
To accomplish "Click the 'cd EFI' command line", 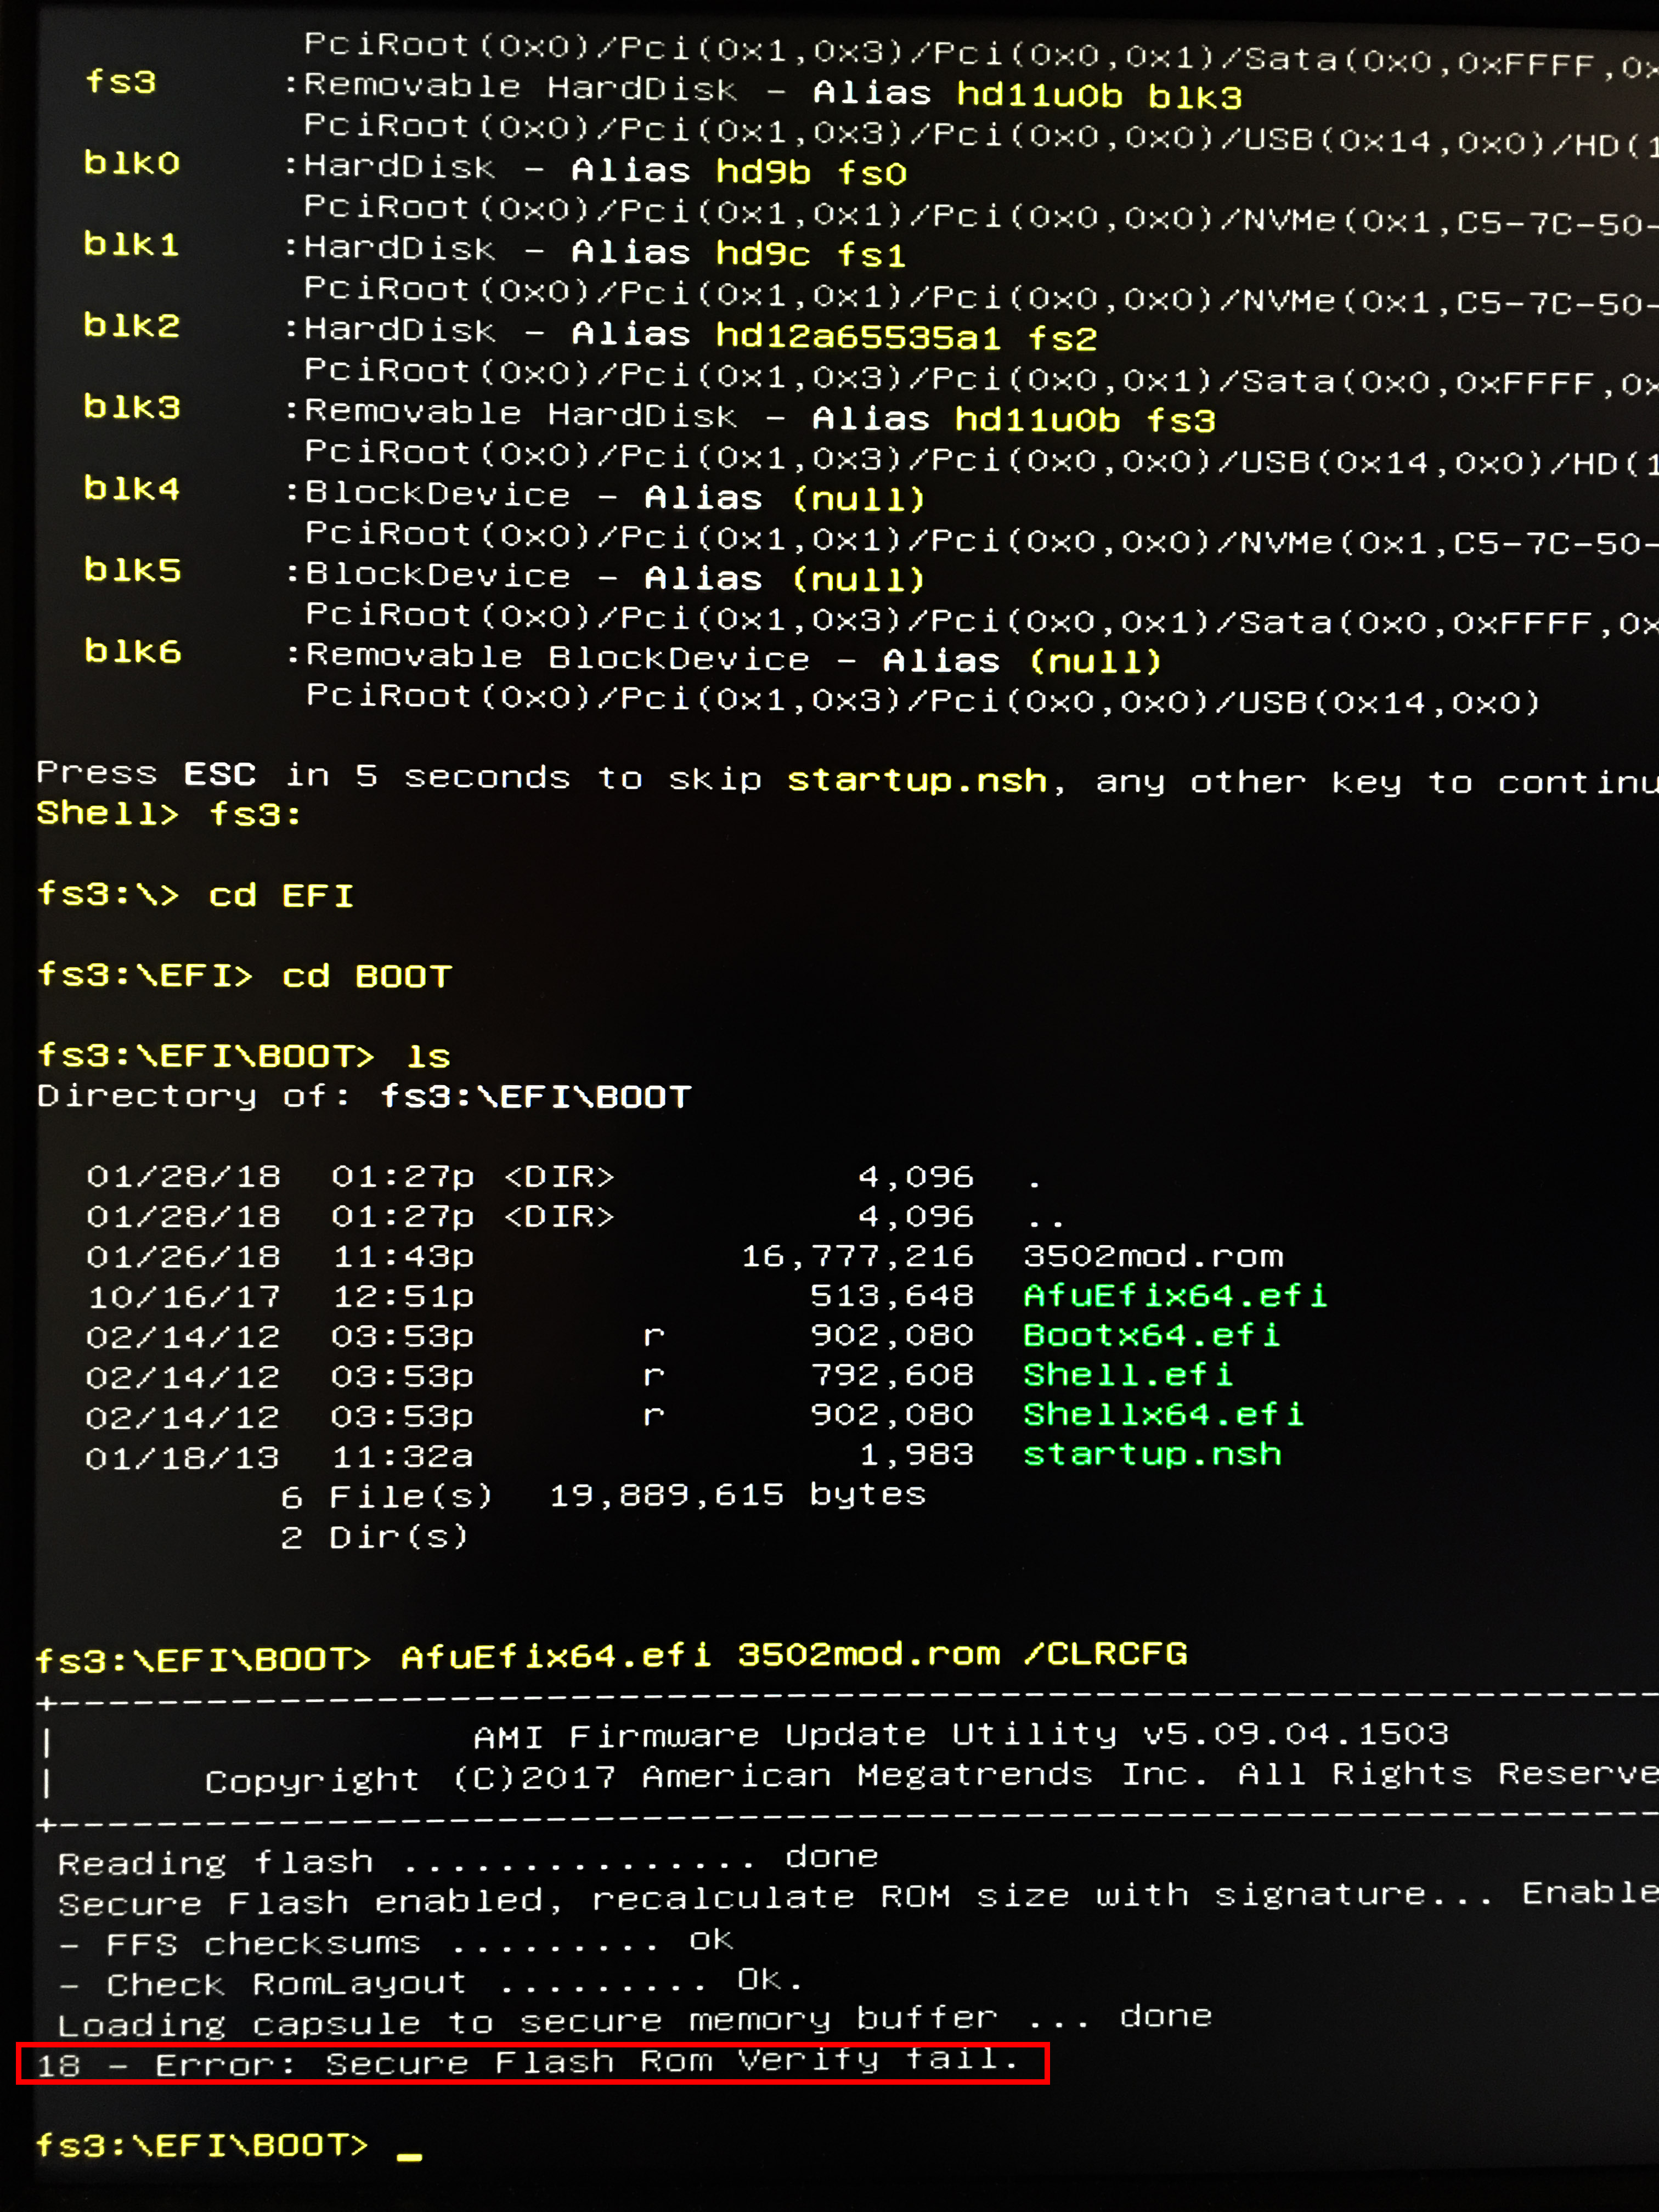I will (280, 895).
